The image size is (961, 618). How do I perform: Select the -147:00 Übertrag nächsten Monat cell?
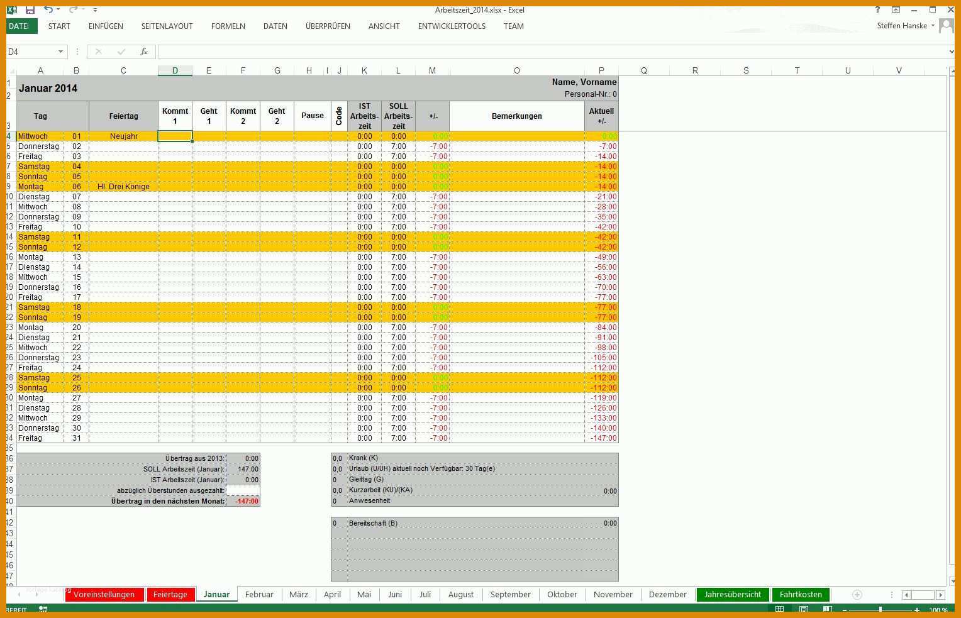(x=243, y=502)
